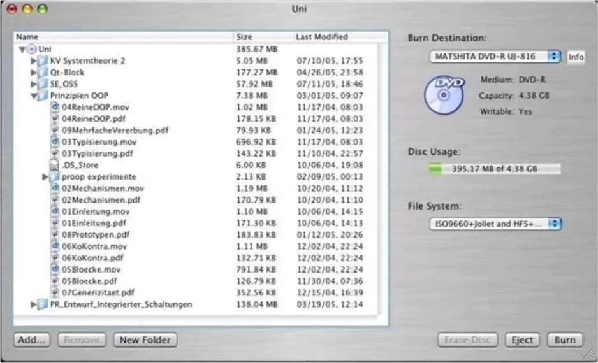The image size is (598, 363).
Task: Click the 01Einleitung.pdf file icon
Action: [55, 223]
